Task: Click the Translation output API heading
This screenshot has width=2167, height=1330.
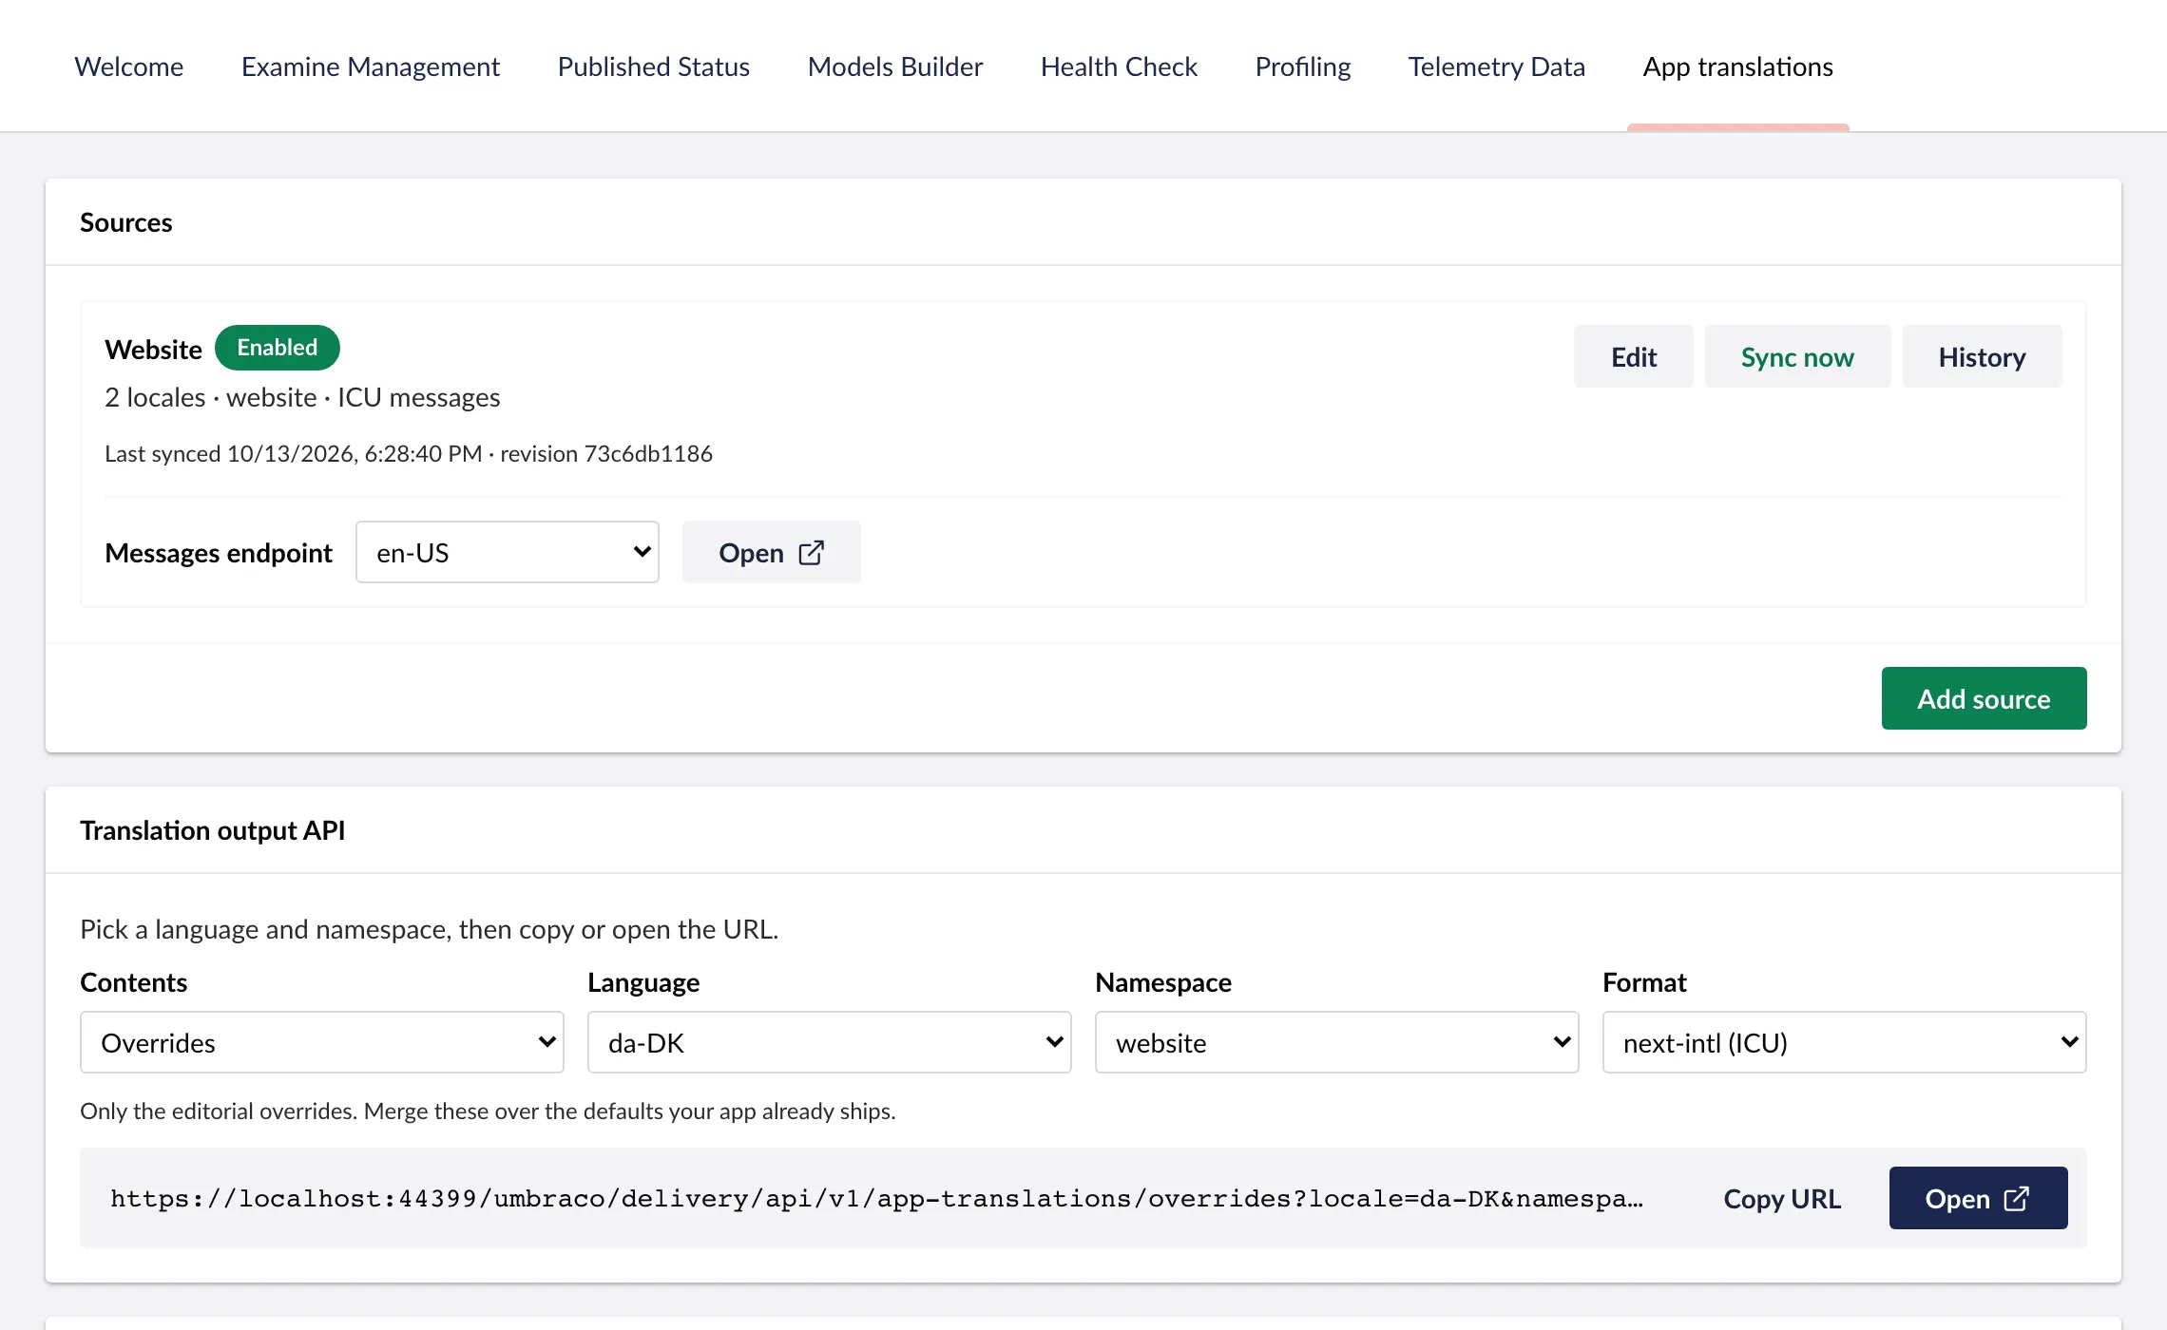Action: pos(213,830)
